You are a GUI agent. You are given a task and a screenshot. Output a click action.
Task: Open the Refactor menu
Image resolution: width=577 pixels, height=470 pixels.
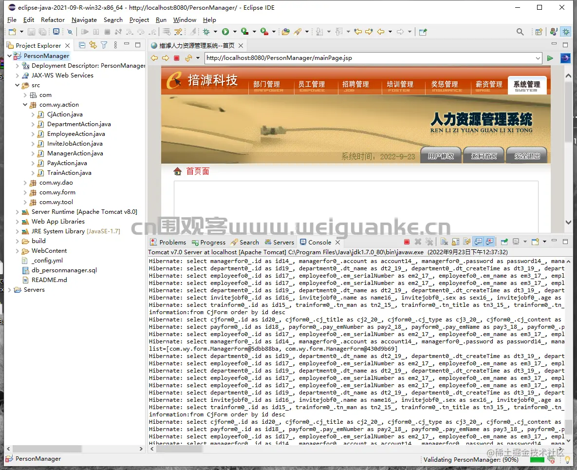(53, 20)
